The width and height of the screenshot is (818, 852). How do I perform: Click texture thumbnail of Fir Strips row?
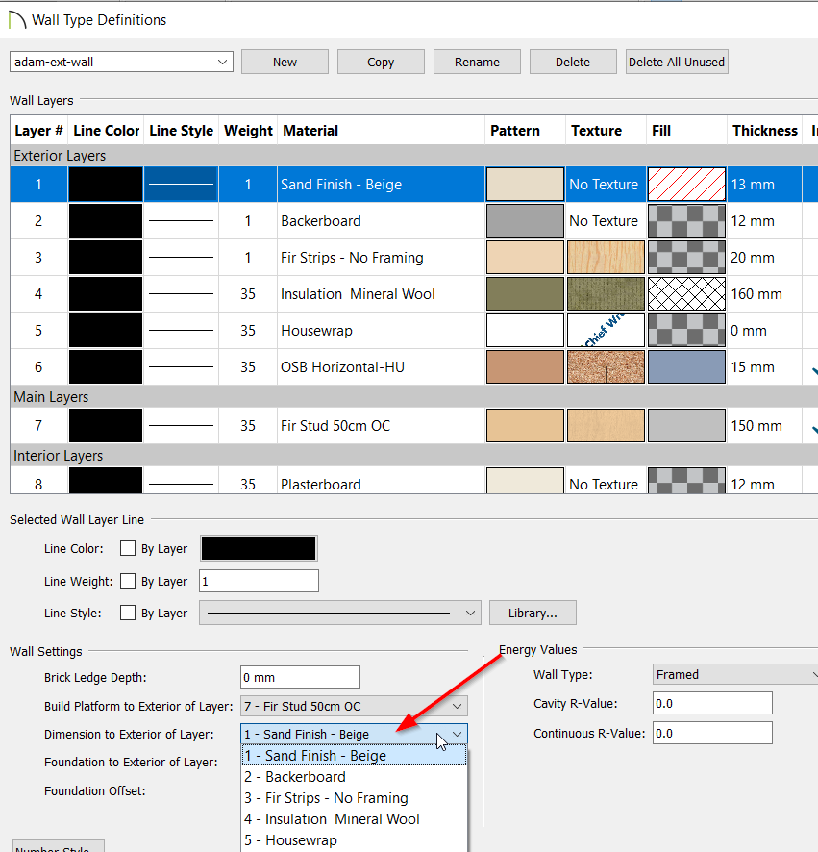click(606, 257)
